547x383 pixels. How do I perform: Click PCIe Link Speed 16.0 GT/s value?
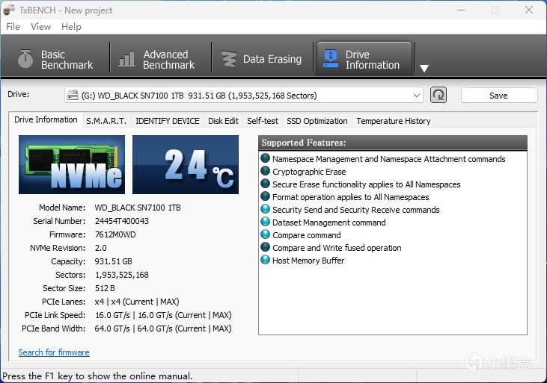pos(163,316)
